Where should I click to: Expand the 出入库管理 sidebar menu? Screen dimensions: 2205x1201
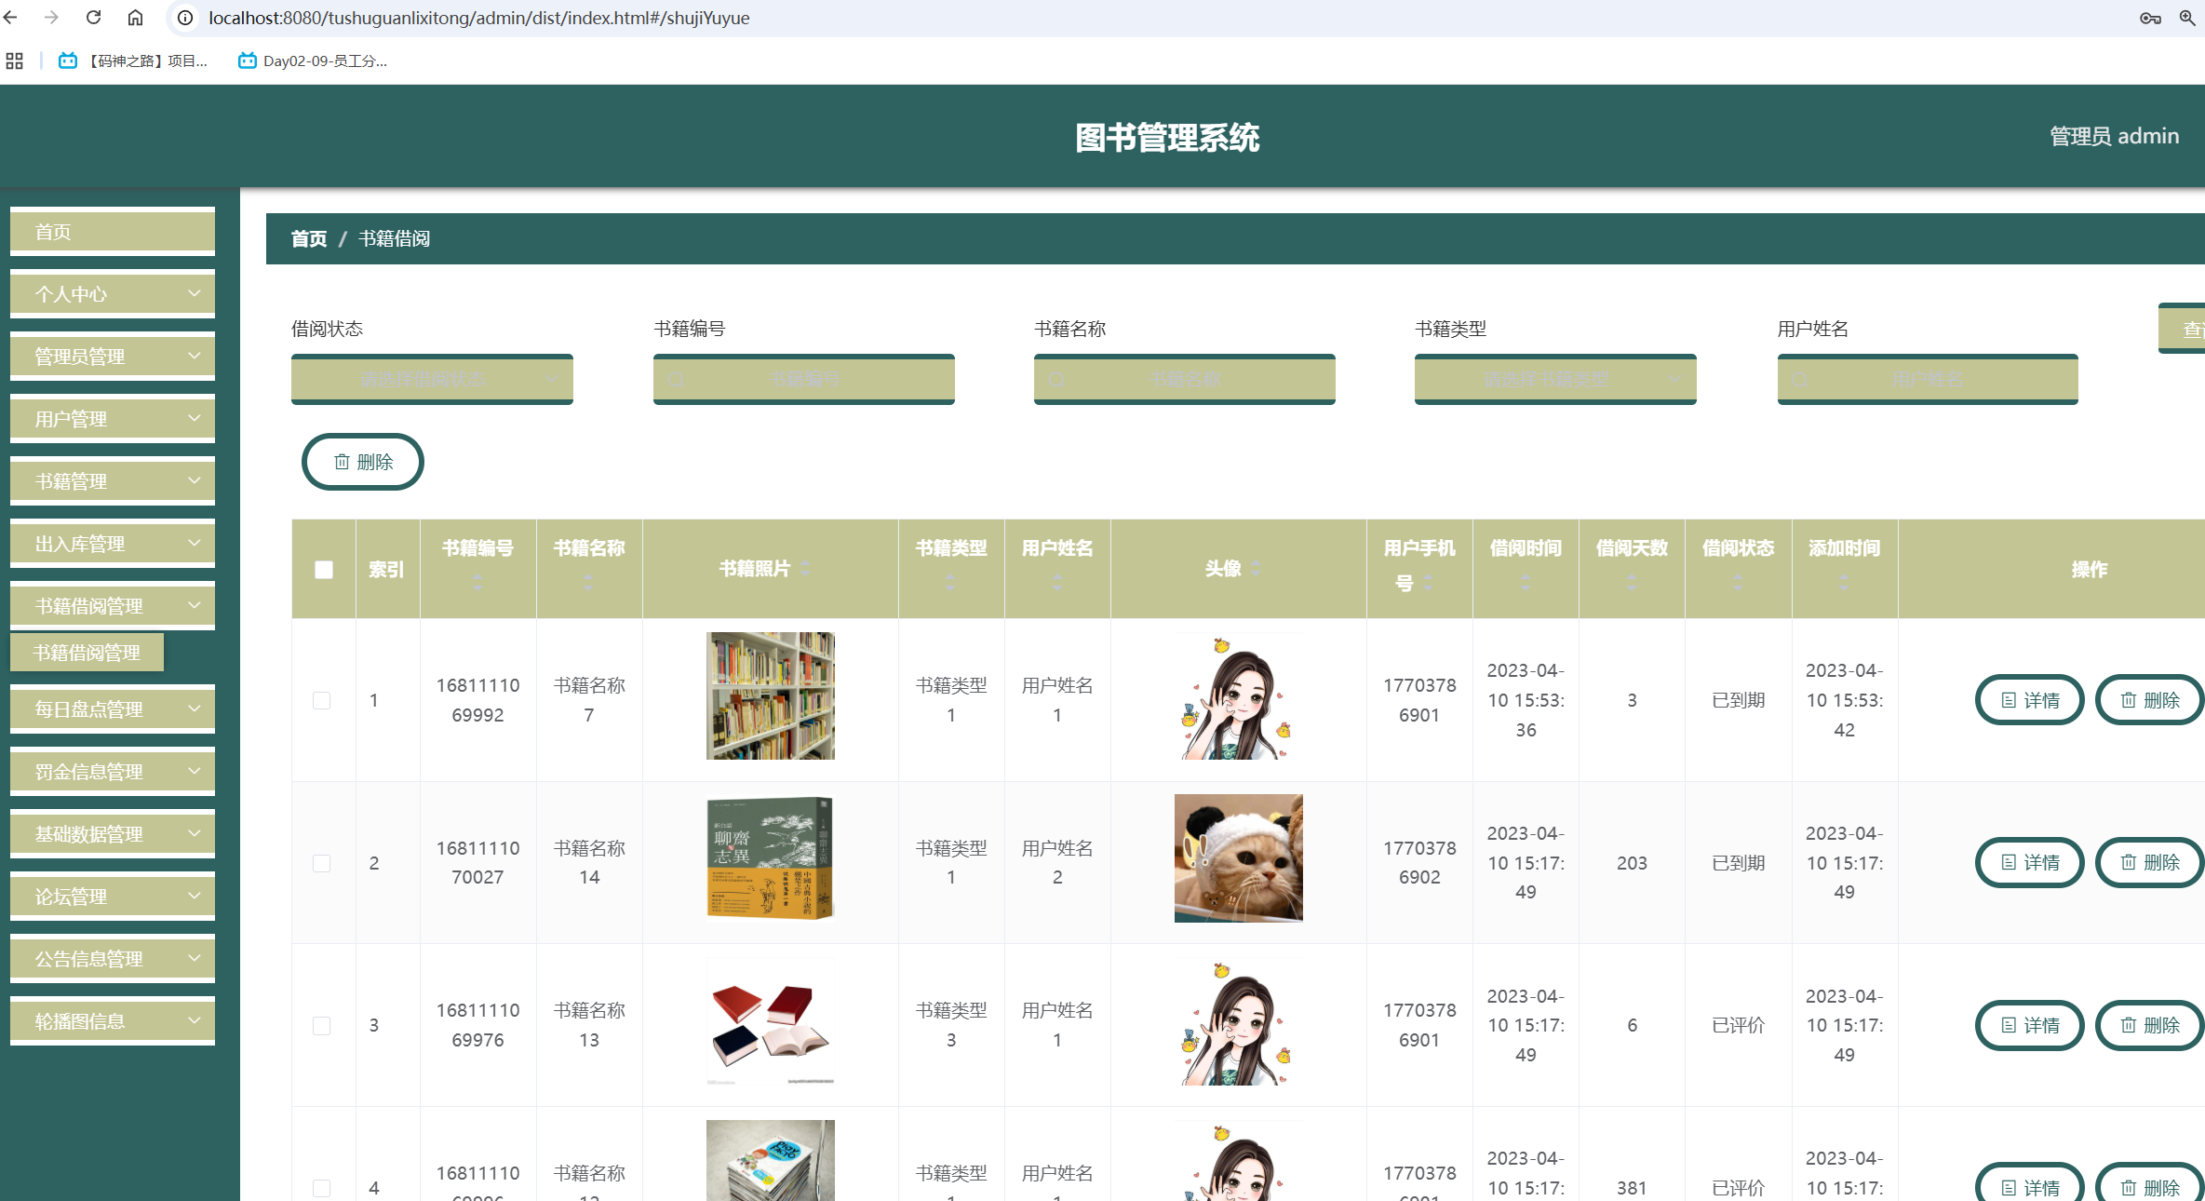click(x=113, y=544)
